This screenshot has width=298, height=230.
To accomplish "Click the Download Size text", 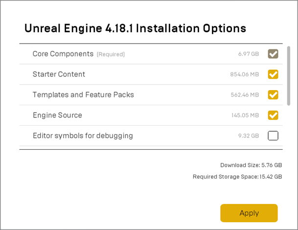I will point(251,165).
